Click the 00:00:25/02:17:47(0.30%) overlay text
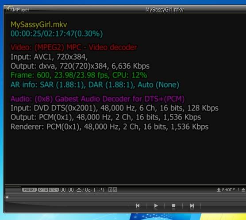Screen dimensions: 246x220 click(x=57, y=34)
